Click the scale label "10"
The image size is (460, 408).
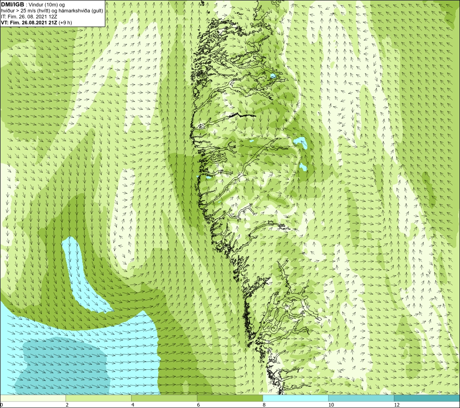pos(331,405)
